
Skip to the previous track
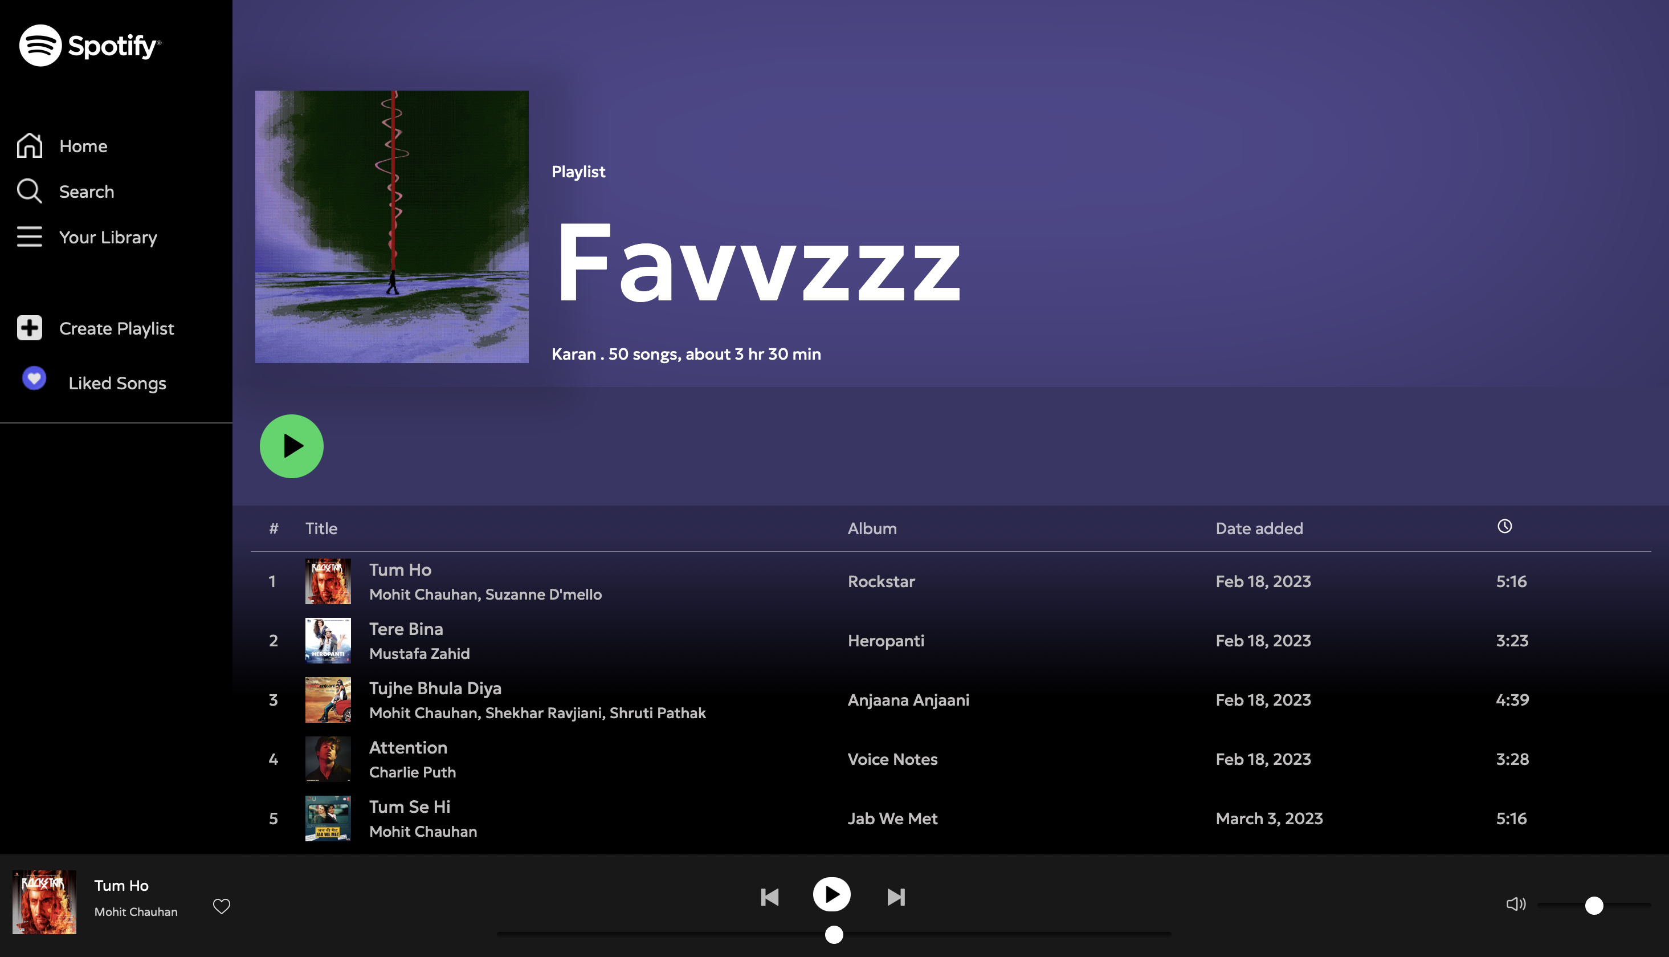click(769, 897)
